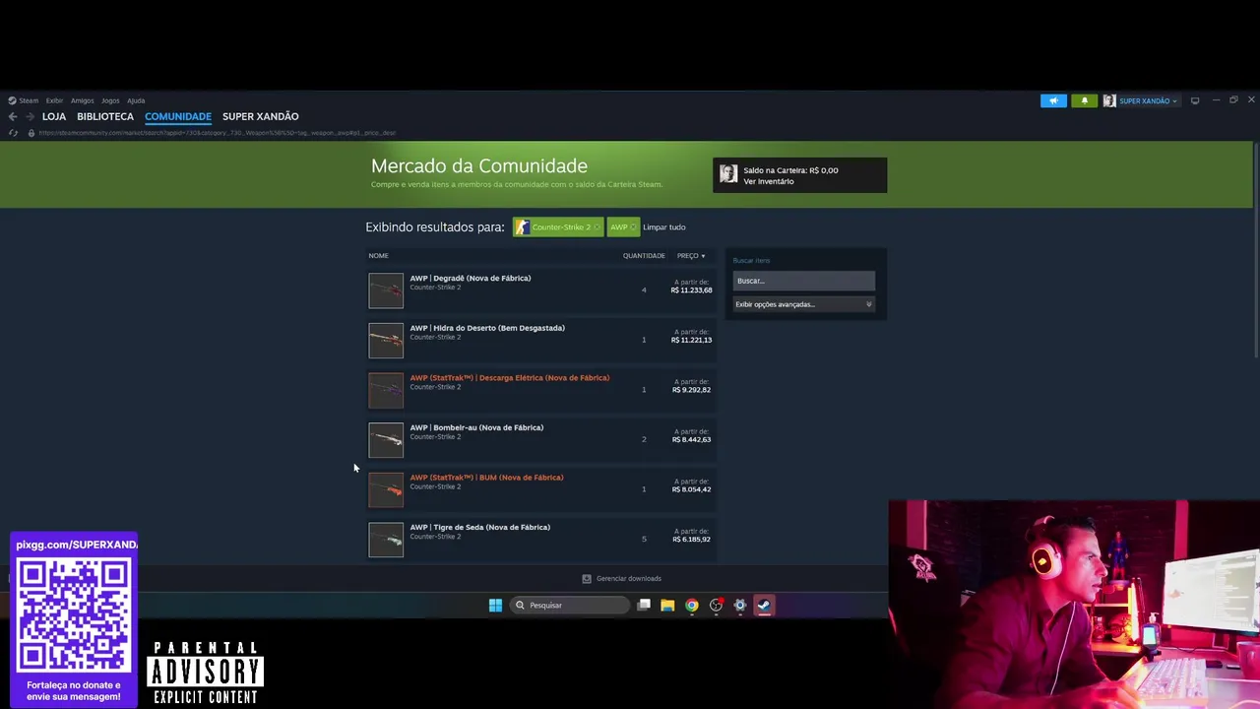This screenshot has width=1260, height=709.
Task: Click the Steam logo menu
Action: coord(24,100)
